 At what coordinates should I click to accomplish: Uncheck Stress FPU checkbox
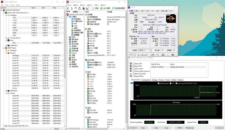tap(134, 66)
